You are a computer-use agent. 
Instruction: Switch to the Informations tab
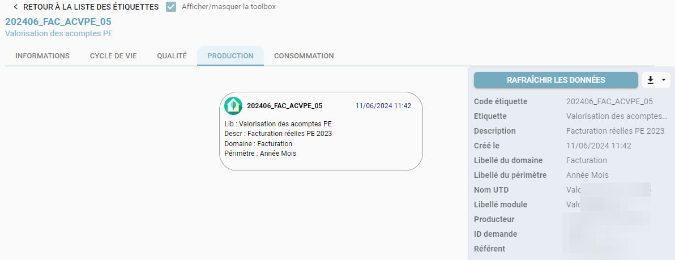tap(42, 56)
